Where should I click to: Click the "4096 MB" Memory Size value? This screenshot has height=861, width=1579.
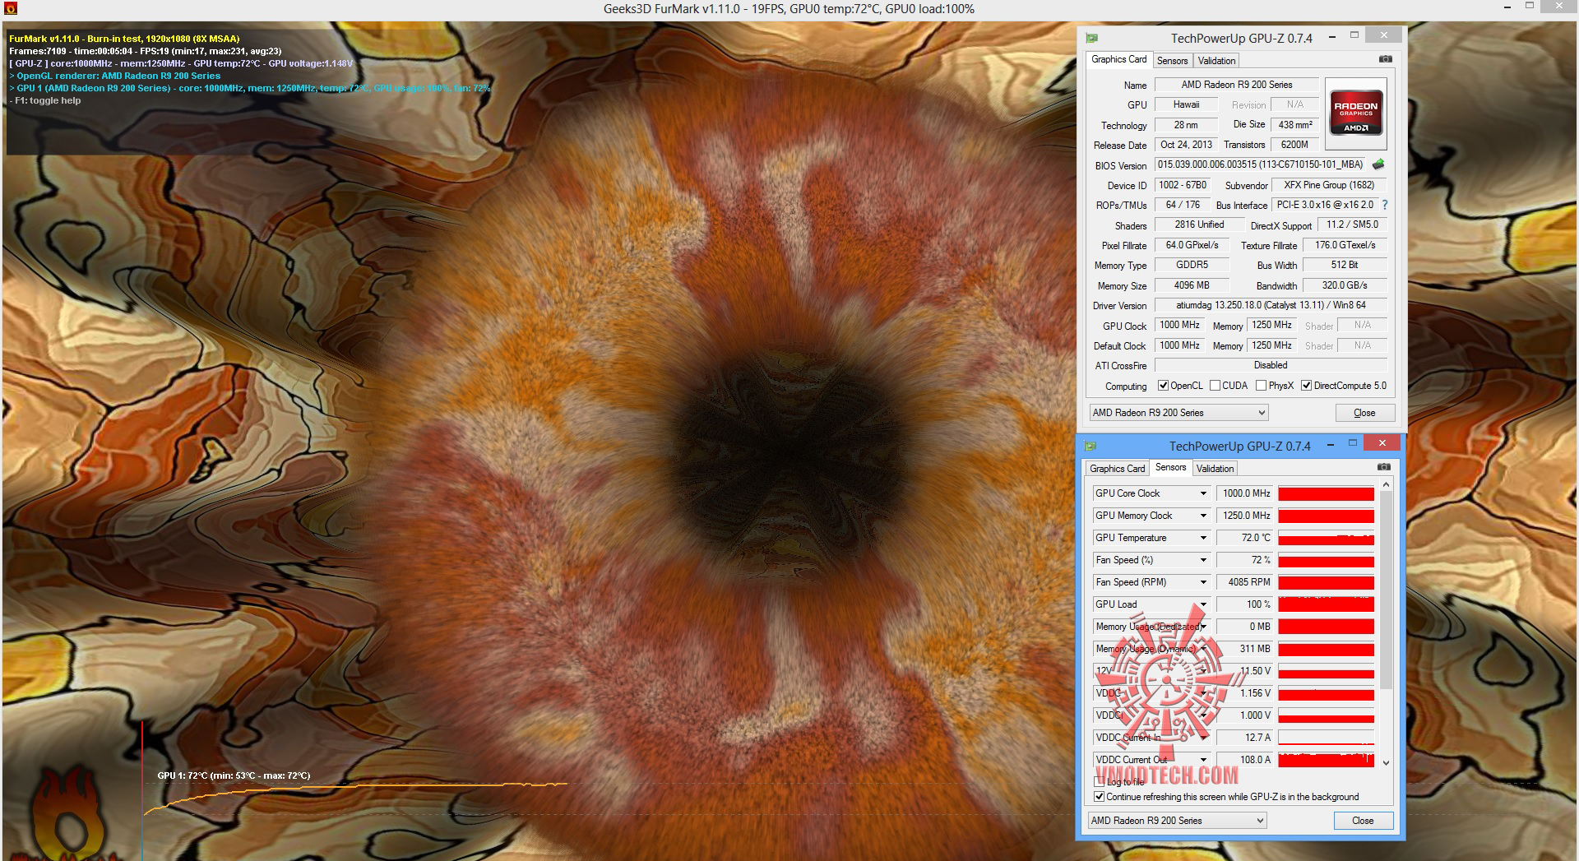coord(1192,285)
